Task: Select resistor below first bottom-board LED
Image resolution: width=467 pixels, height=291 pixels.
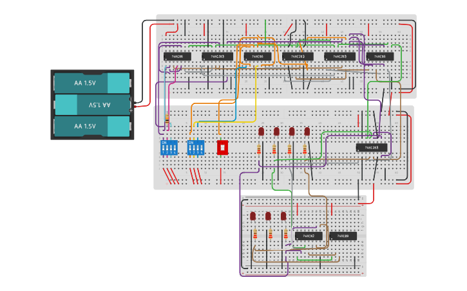Action: tap(255, 234)
